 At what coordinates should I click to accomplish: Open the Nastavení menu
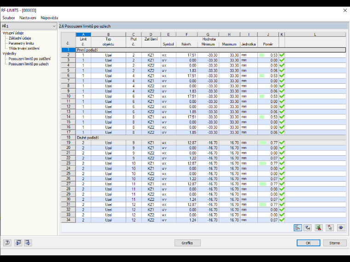point(28,18)
